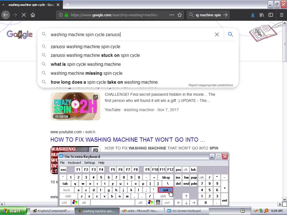287x215 pixels.
Task: Show site information icon in address bar
Action: (61, 15)
